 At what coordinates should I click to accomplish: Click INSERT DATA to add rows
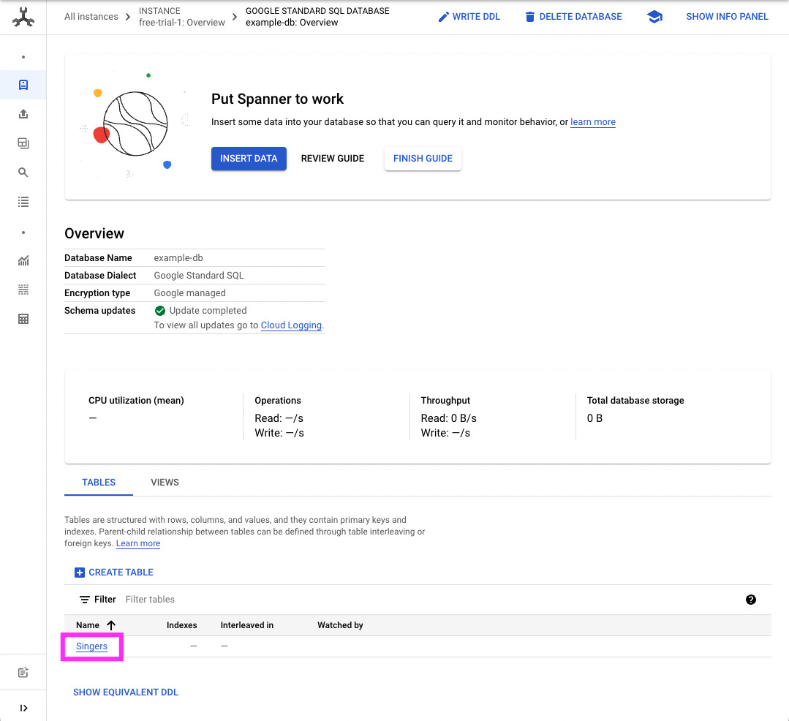tap(249, 159)
